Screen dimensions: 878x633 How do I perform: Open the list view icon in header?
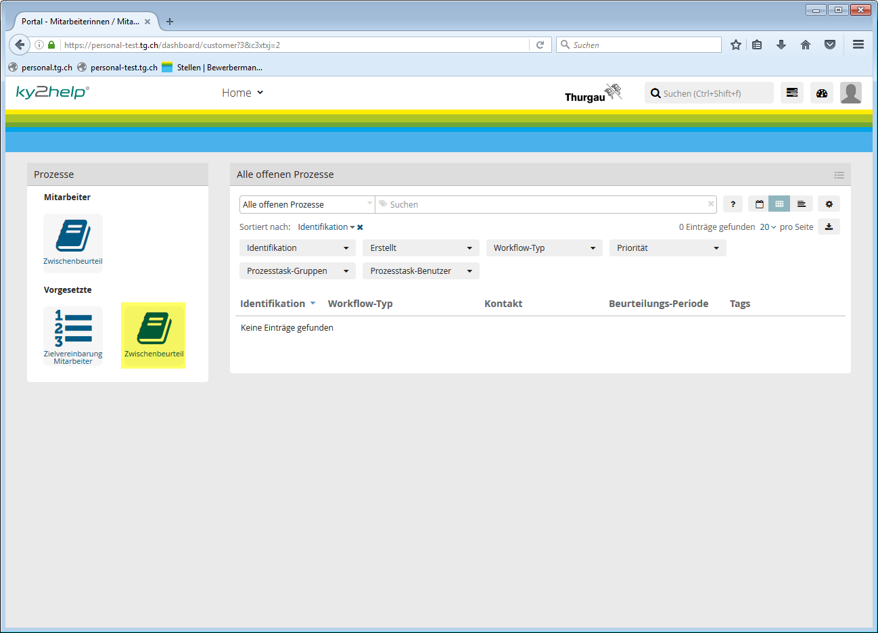792,93
